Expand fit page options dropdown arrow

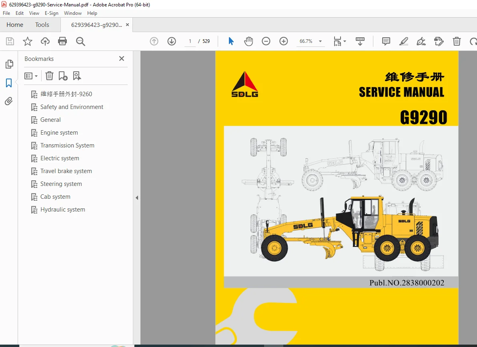coord(345,41)
